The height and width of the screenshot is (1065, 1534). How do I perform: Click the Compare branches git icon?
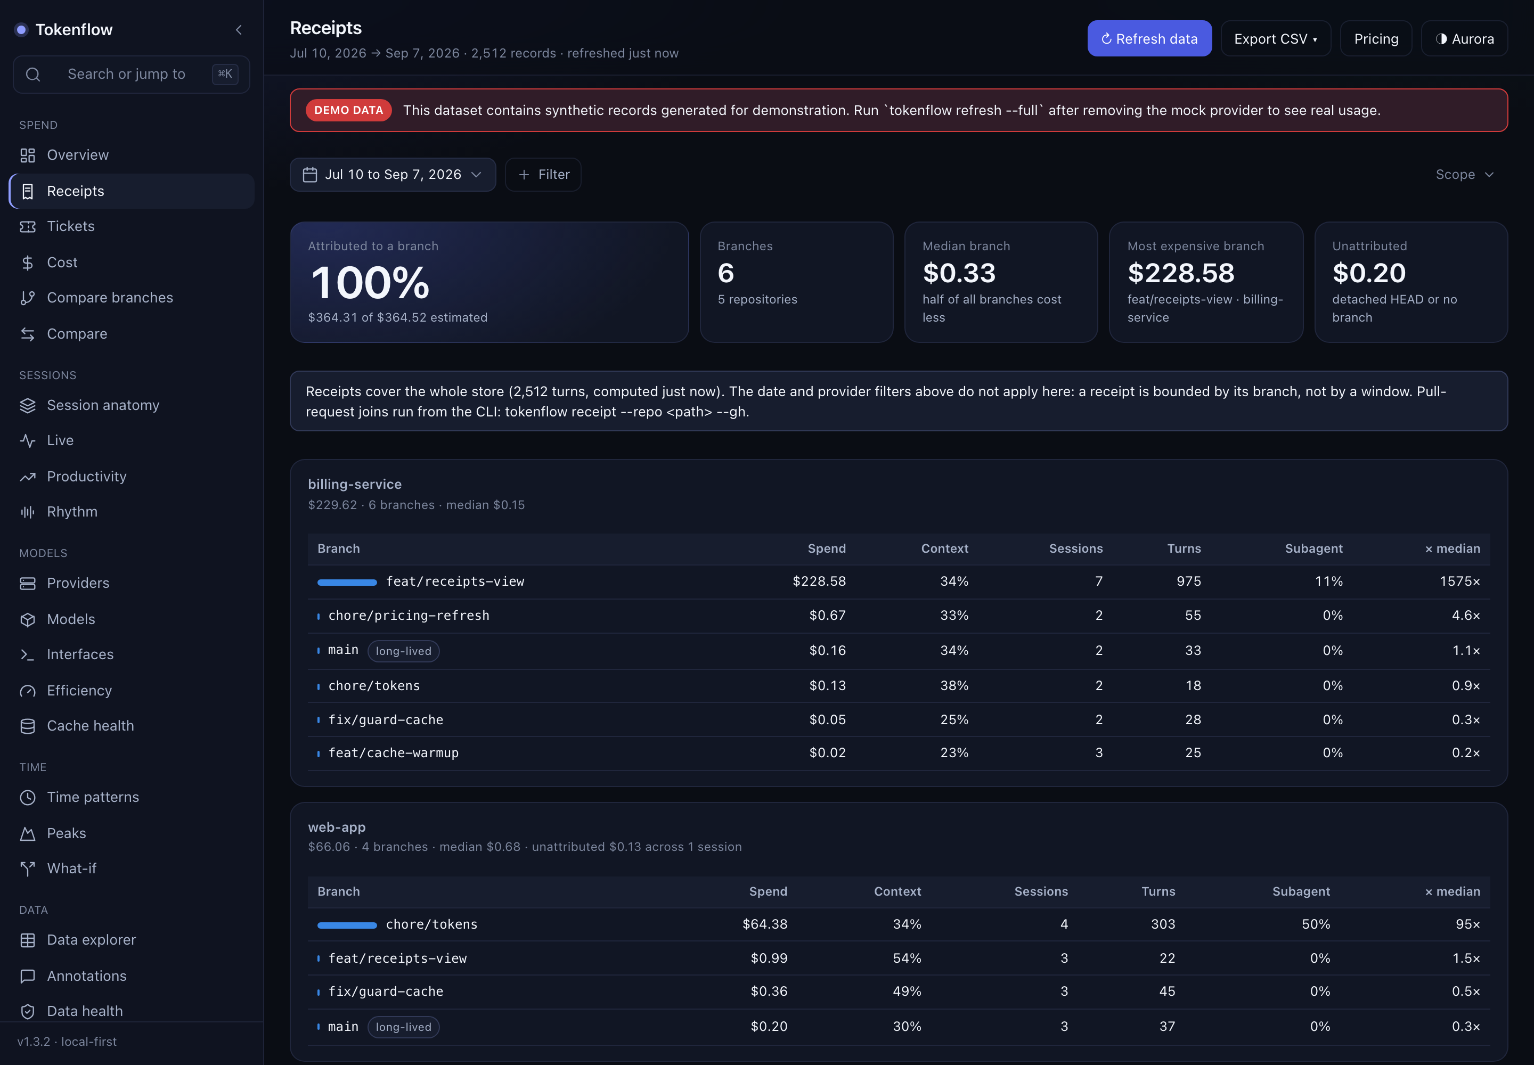(27, 298)
